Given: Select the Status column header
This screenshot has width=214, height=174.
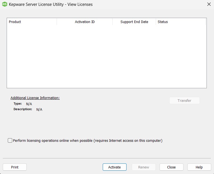Looking at the screenshot, I should 180,22.
